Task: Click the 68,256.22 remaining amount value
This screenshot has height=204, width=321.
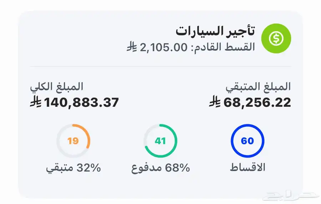Action: pos(257,102)
